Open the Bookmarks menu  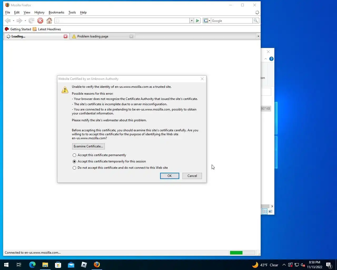click(56, 12)
